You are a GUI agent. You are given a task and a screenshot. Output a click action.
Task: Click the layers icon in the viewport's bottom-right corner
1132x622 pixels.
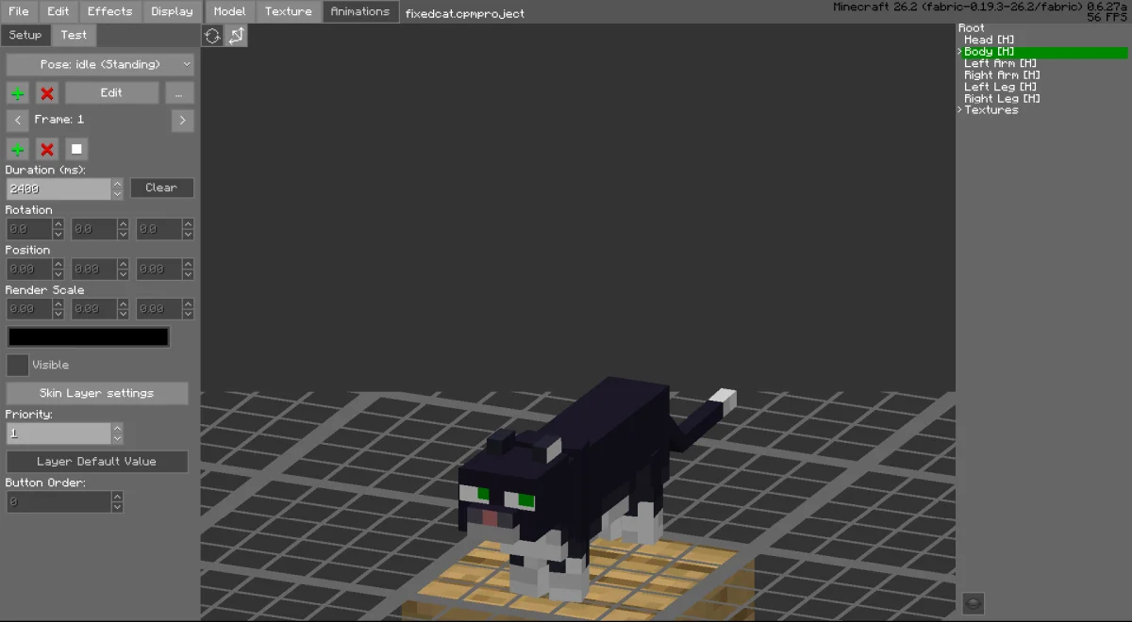click(x=974, y=603)
